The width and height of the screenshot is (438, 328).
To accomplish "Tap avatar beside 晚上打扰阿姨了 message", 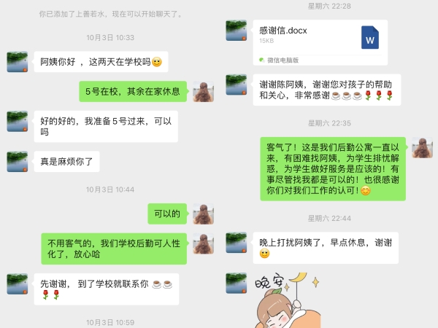I will point(237,243).
